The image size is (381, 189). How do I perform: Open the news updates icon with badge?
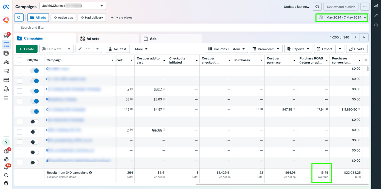point(6,151)
